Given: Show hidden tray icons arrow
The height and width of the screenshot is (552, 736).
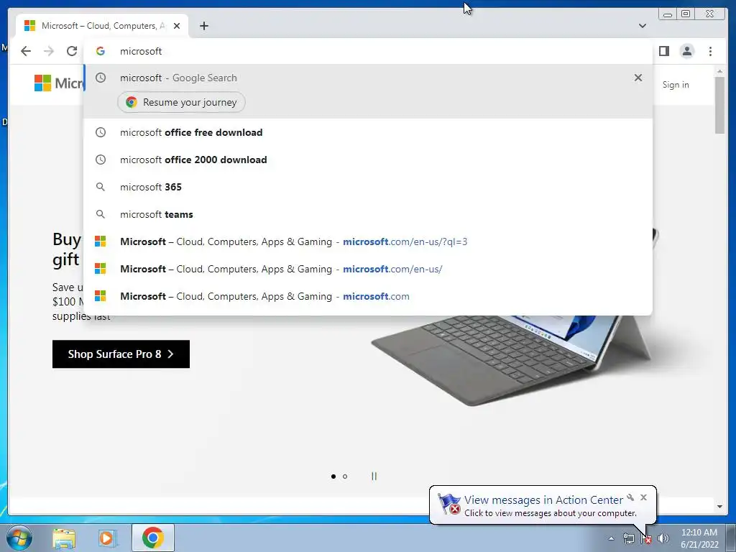Looking at the screenshot, I should [611, 538].
